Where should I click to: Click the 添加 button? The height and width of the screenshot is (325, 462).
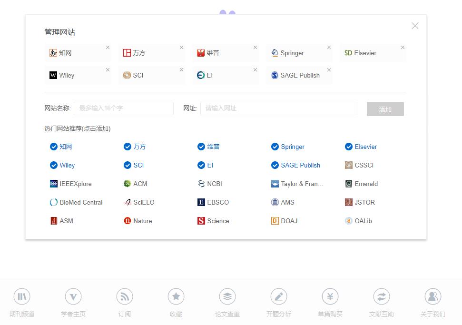[385, 109]
